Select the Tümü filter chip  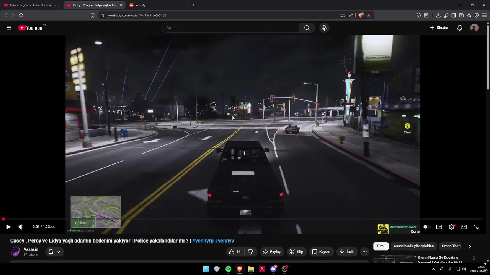(381, 246)
